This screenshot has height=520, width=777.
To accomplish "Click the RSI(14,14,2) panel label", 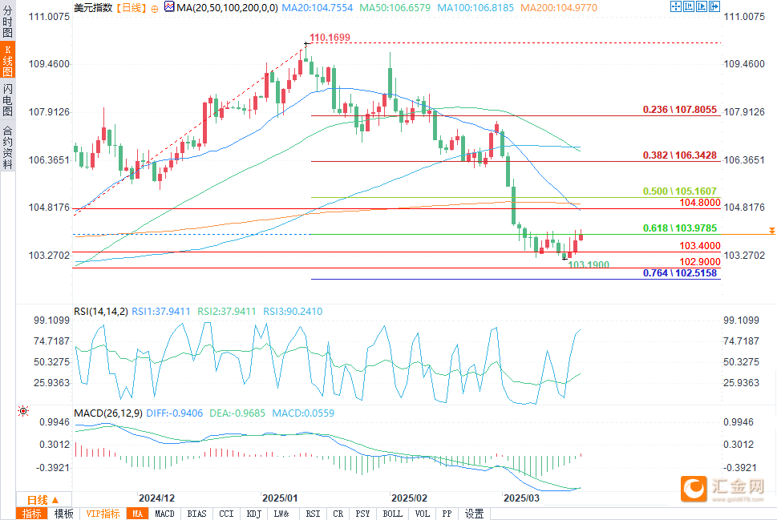I will pyautogui.click(x=101, y=312).
